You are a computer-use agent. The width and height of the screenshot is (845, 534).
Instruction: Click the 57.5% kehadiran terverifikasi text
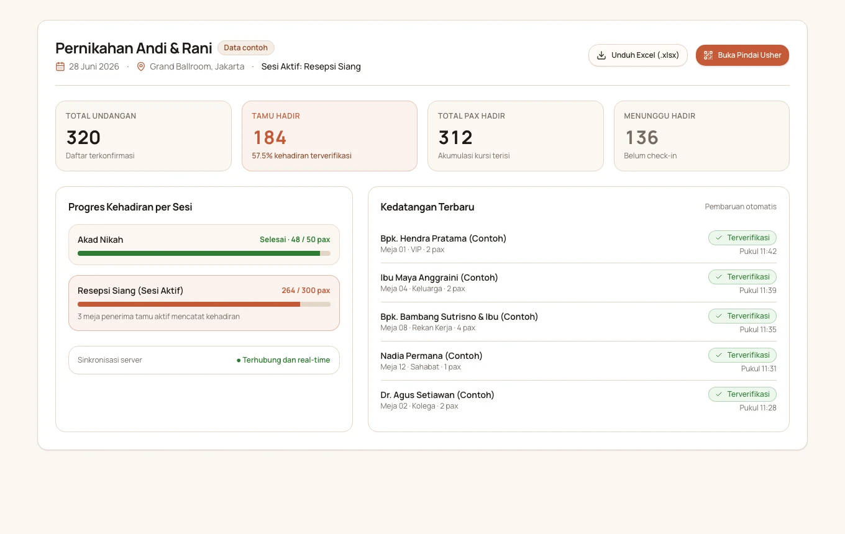tap(302, 156)
